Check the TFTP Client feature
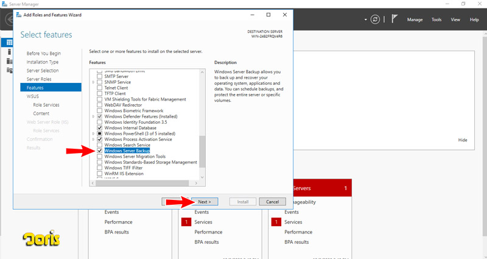The height and width of the screenshot is (259, 487). (x=99, y=94)
